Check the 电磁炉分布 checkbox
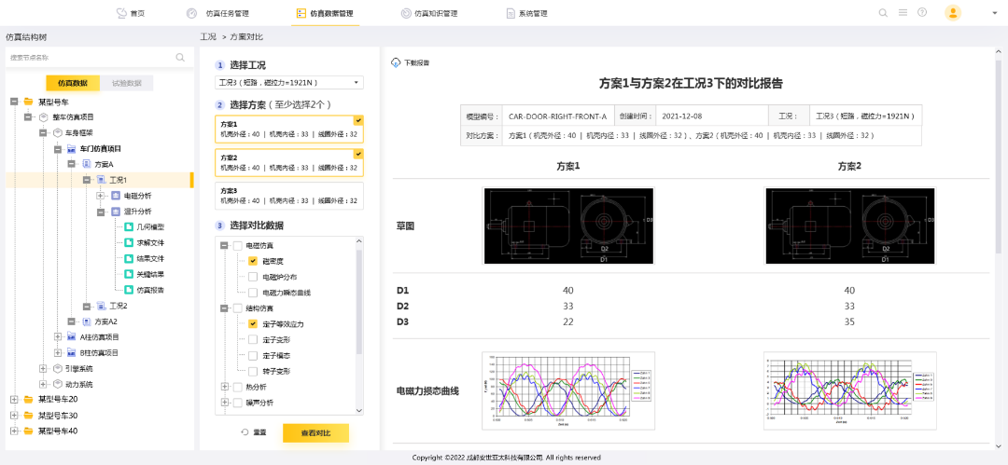This screenshot has width=1008, height=465. coord(253,277)
